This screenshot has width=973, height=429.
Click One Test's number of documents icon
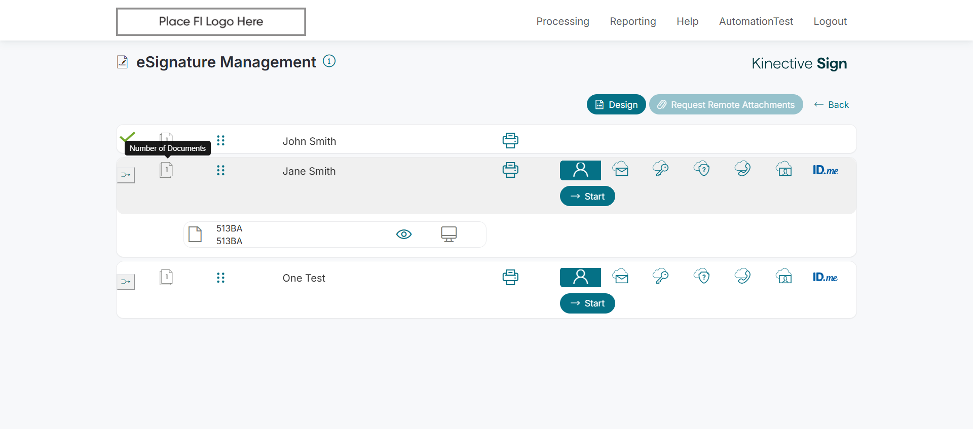click(166, 277)
